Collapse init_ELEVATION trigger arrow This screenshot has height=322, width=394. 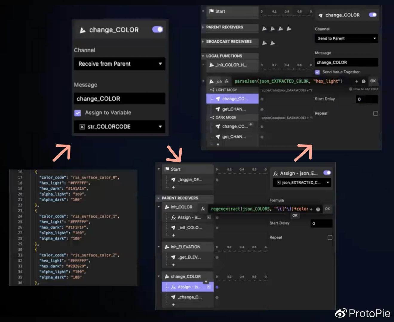[x=159, y=247]
